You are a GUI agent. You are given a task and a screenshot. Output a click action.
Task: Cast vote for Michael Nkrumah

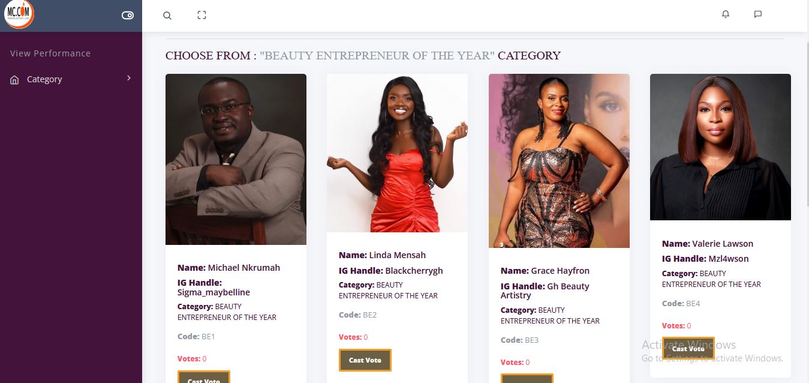pyautogui.click(x=204, y=377)
